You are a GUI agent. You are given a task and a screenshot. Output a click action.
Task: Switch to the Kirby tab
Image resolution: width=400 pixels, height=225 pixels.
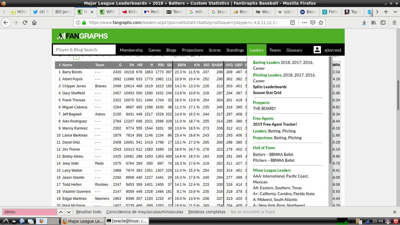[x=130, y=12]
